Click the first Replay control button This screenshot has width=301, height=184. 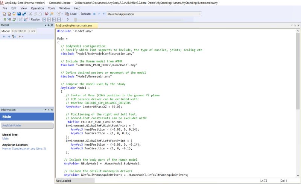44,20
